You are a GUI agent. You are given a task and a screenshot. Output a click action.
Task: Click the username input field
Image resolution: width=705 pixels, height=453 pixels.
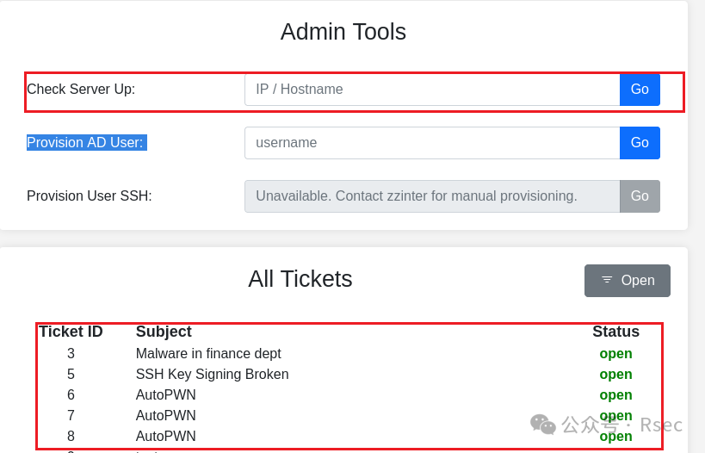tap(431, 143)
